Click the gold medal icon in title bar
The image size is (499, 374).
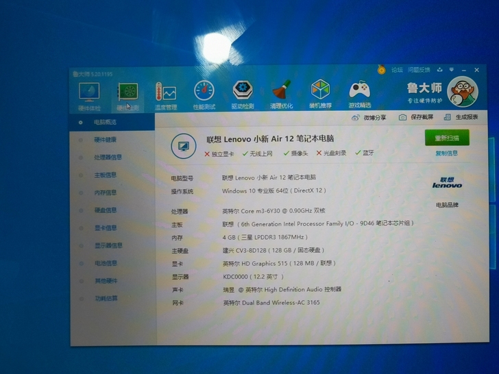coord(381,69)
